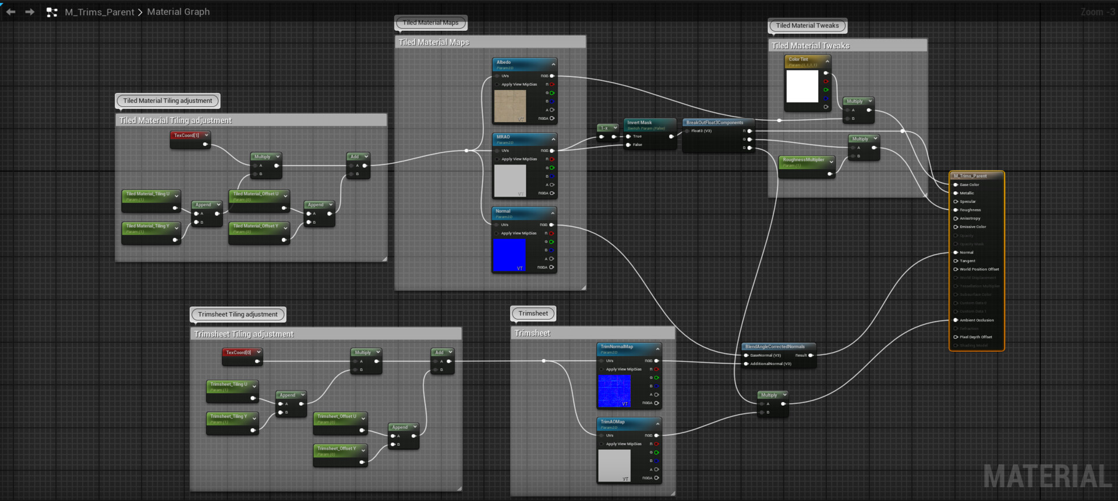This screenshot has height=501, width=1118.
Task: Click the Tiled Material Tweaks comment bubble
Action: [808, 26]
